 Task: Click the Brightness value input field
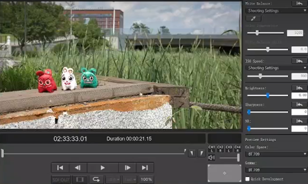(x=299, y=95)
